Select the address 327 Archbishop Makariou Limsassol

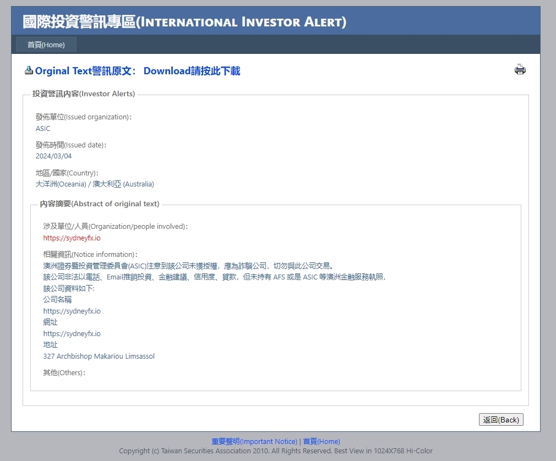[x=99, y=356]
